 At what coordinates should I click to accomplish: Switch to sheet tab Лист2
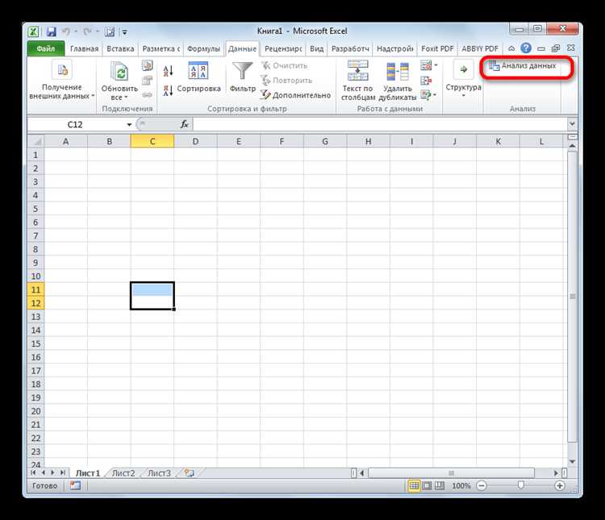(x=123, y=473)
